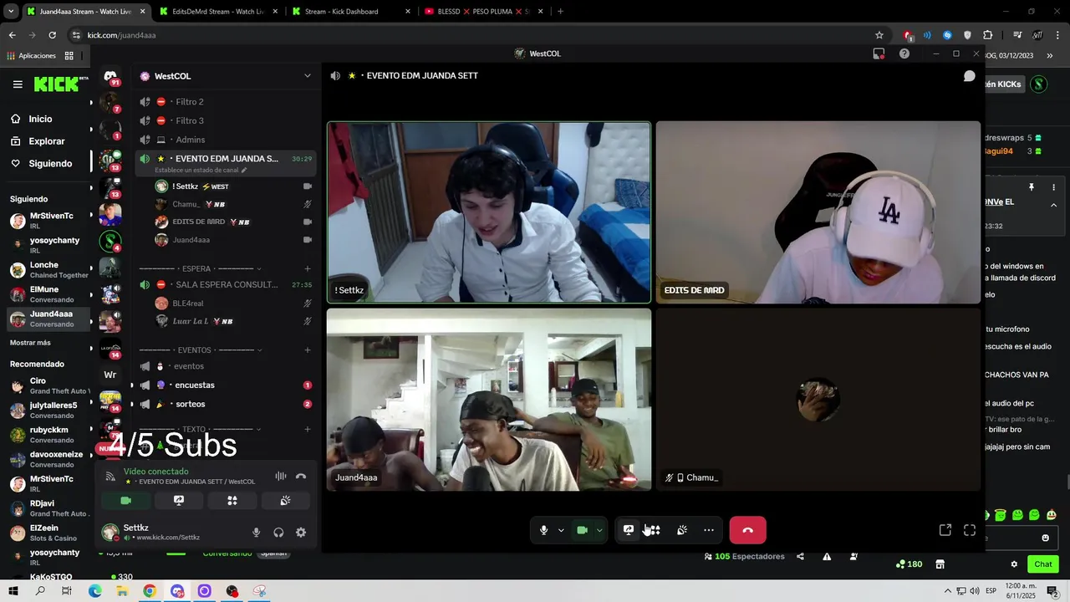This screenshot has width=1070, height=602.
Task: Pop out the call window
Action: click(x=945, y=530)
